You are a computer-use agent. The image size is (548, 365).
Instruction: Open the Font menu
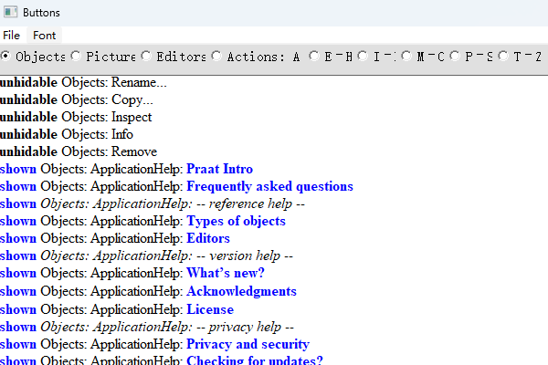coord(44,36)
